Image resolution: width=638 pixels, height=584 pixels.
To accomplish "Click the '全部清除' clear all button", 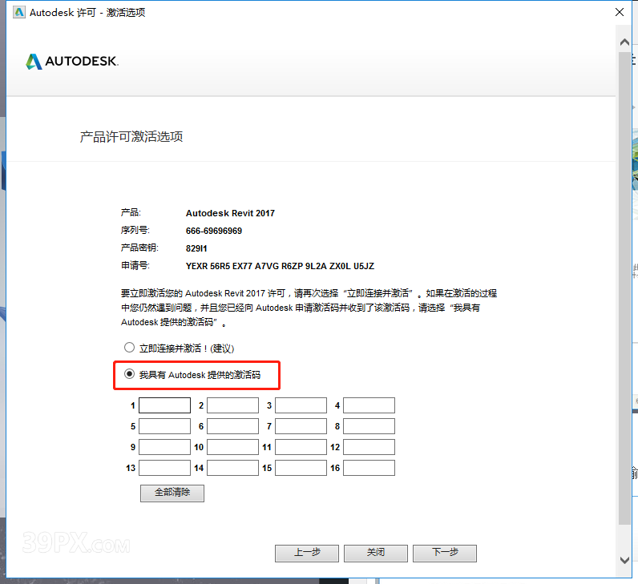I will [x=172, y=493].
